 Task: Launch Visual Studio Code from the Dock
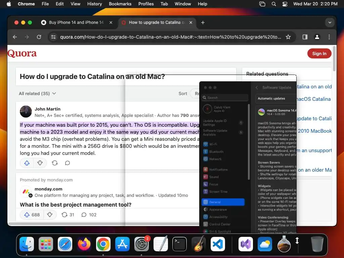pyautogui.click(x=218, y=244)
